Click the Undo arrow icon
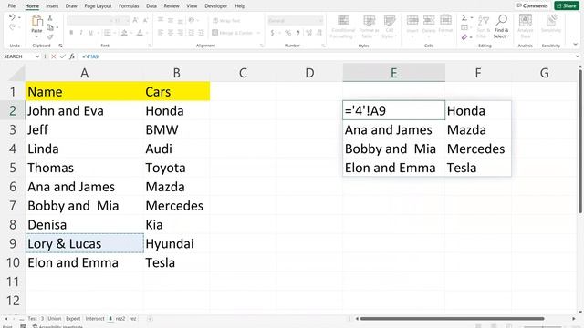 tap(12, 17)
